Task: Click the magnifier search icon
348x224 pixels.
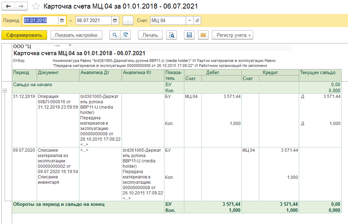Action: pyautogui.click(x=115, y=35)
